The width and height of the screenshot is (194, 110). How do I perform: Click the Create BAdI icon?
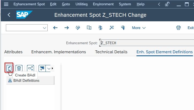[9, 68]
